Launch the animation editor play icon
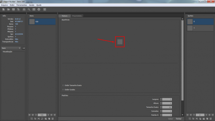This screenshot has width=215, height=121. coord(39,10)
